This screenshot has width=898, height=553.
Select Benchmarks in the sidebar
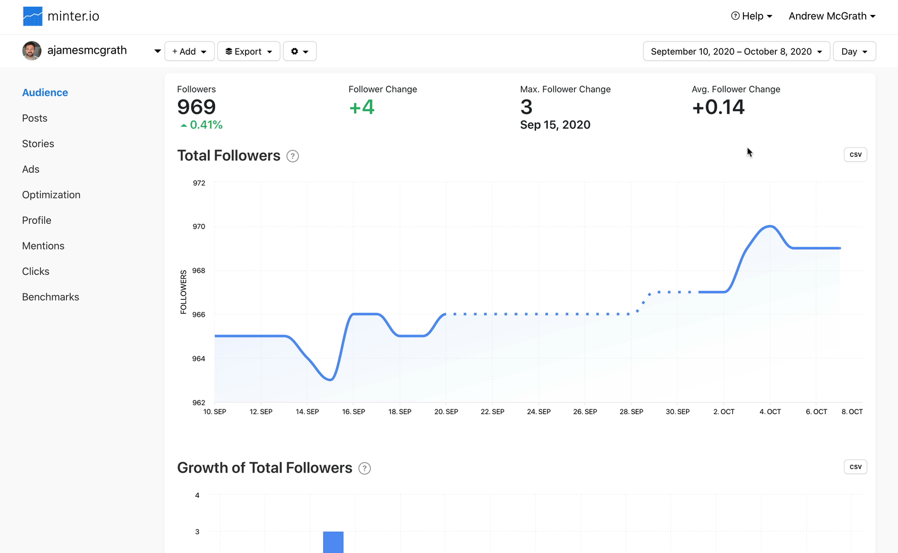tap(50, 297)
